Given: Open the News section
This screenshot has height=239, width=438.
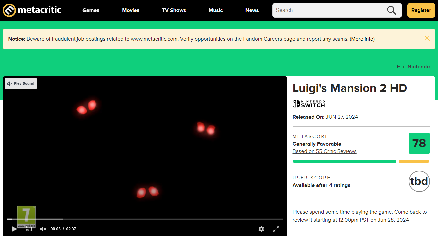Looking at the screenshot, I should 252,10.
